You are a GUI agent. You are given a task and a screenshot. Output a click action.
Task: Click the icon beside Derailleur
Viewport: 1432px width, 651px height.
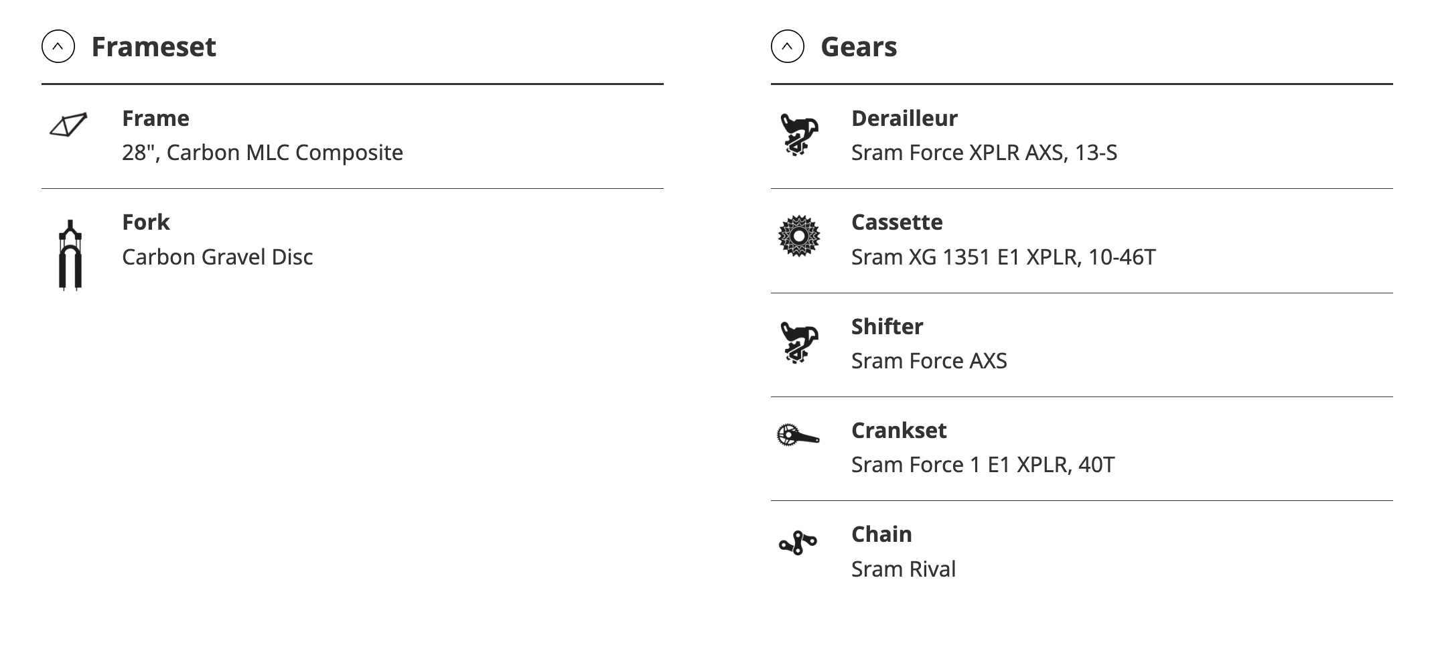tap(798, 134)
